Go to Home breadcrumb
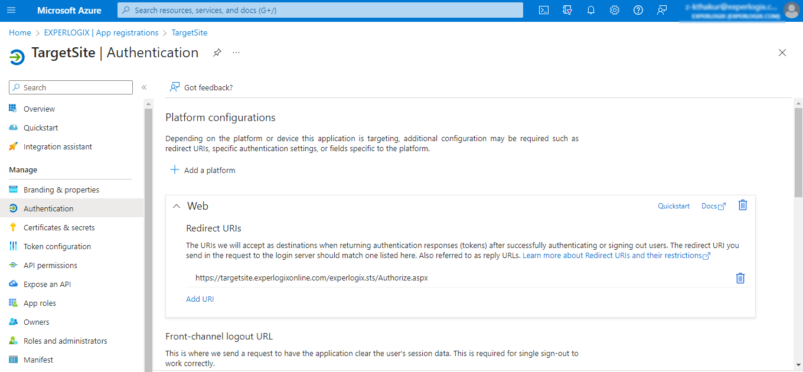803x372 pixels. click(x=20, y=32)
